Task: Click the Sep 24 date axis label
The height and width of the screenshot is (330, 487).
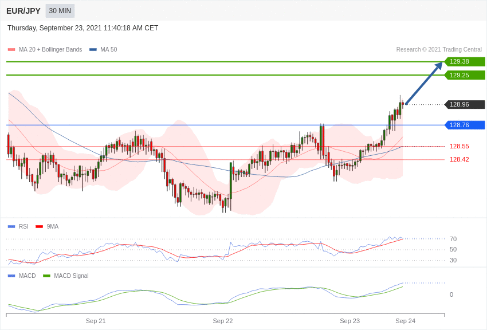Action: pyautogui.click(x=405, y=321)
